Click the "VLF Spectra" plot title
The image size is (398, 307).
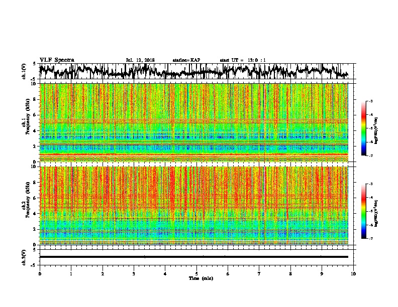[x=57, y=60]
